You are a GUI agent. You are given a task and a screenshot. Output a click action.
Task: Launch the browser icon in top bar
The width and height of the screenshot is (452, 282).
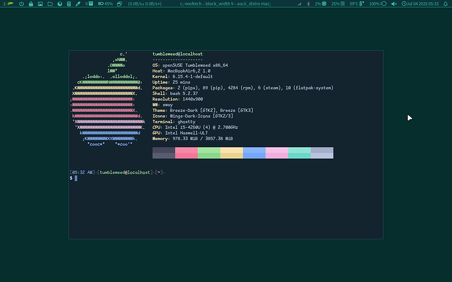[60, 4]
